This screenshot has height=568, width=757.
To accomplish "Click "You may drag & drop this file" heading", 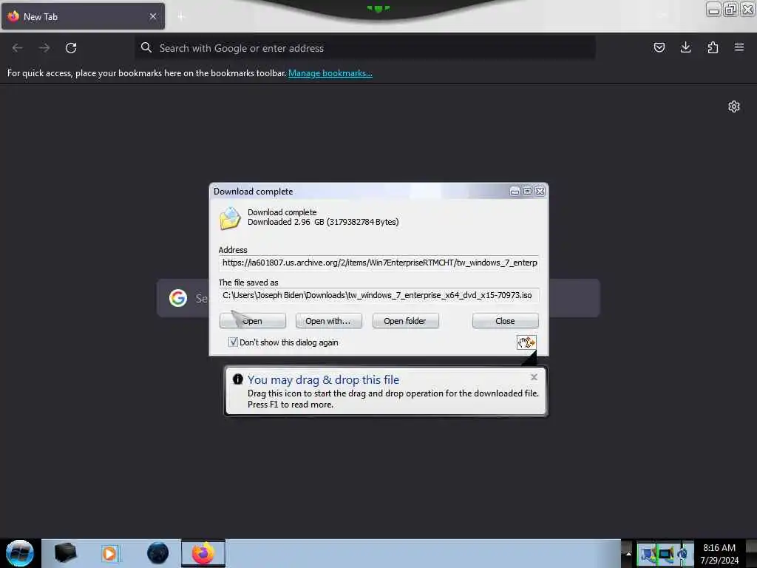I will click(x=324, y=379).
